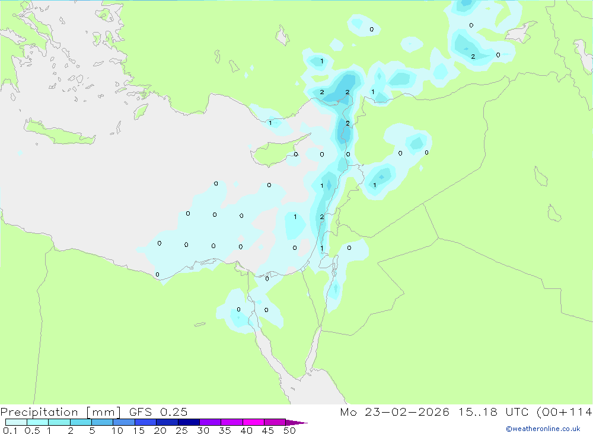This screenshot has width=593, height=434.
Task: Click the purple 30 mm legend swatch
Action: [x=210, y=422]
